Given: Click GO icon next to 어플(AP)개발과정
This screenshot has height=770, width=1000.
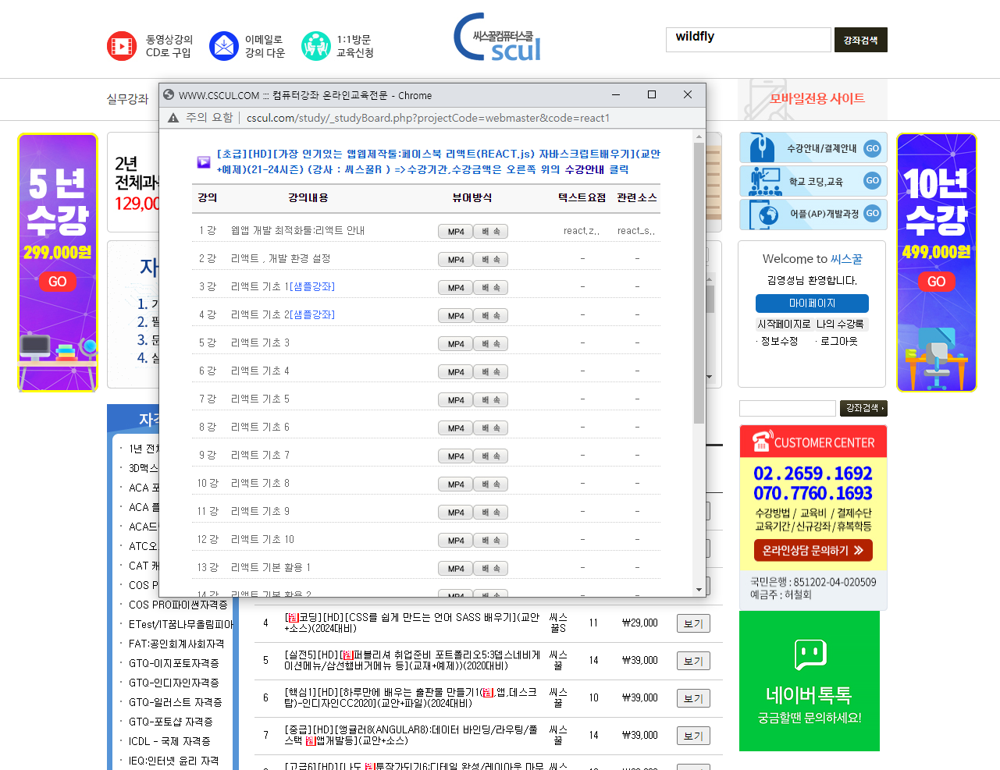Looking at the screenshot, I should point(873,214).
